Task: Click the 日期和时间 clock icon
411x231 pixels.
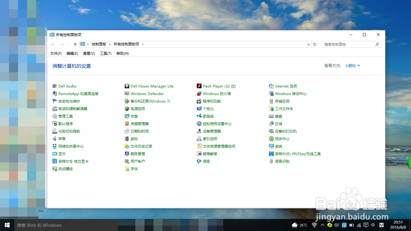Action: click(x=127, y=131)
